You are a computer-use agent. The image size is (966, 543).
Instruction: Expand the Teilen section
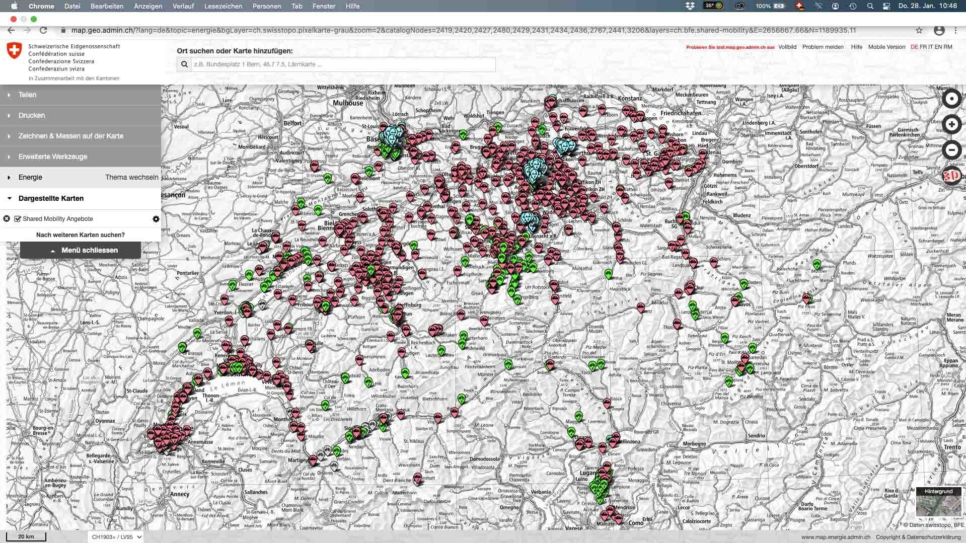(81, 95)
